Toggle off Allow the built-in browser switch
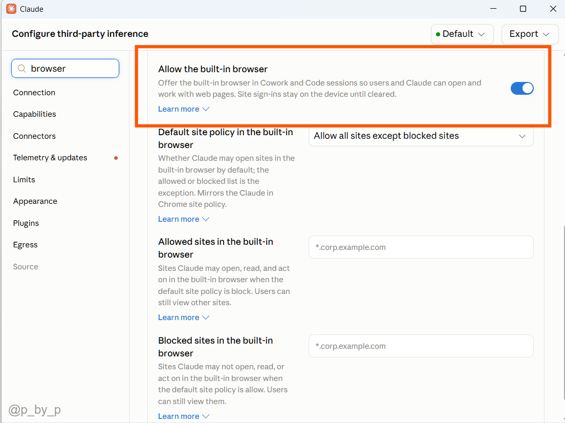 [x=522, y=89]
